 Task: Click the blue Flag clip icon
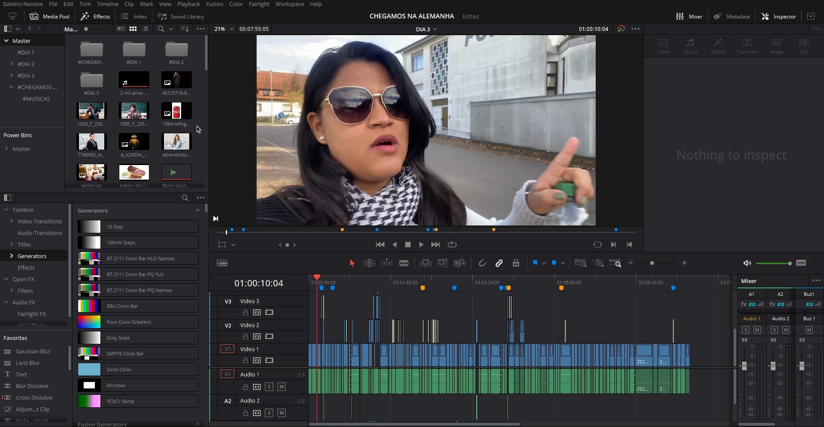point(535,263)
